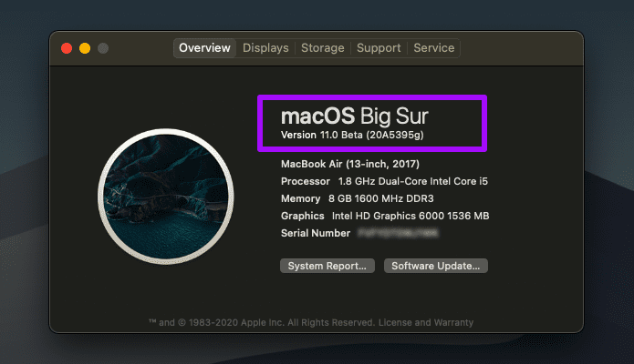Open the Displays tab
The image size is (634, 364).
(x=265, y=48)
